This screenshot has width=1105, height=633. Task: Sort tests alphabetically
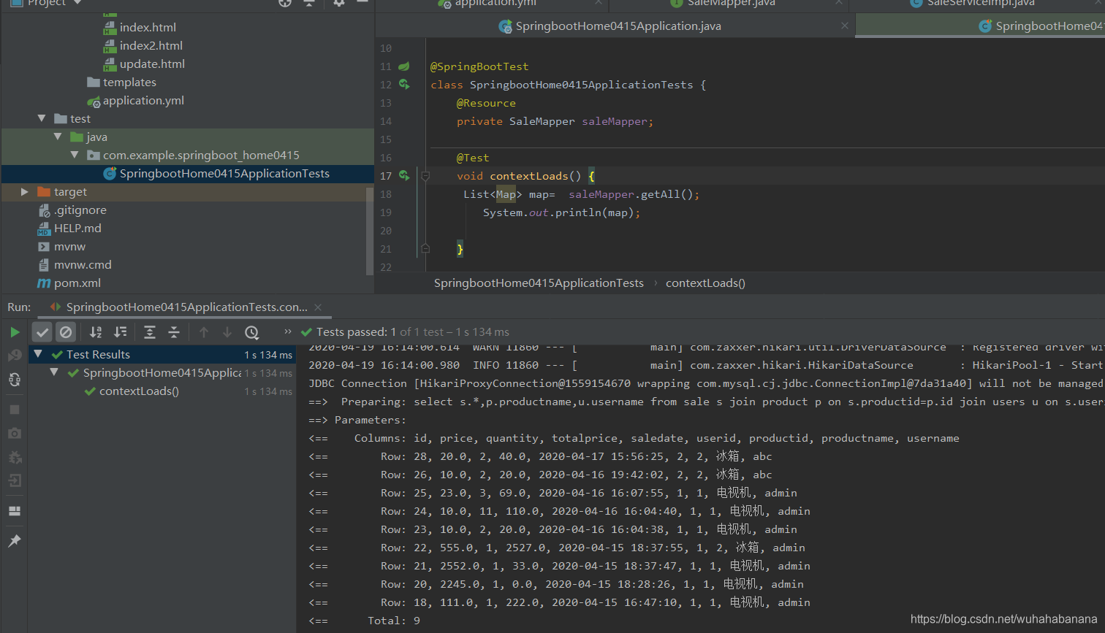click(x=96, y=332)
